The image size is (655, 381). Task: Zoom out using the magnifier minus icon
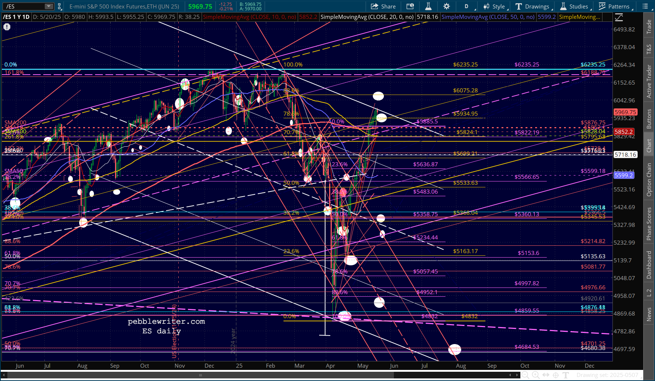pos(525,375)
